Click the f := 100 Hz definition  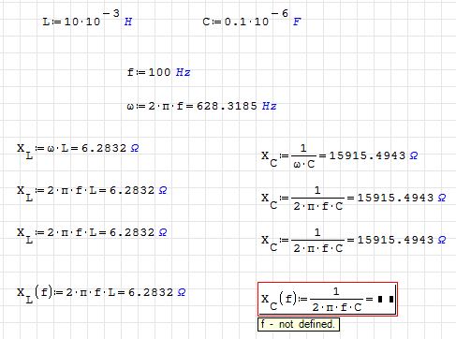pyautogui.click(x=158, y=72)
